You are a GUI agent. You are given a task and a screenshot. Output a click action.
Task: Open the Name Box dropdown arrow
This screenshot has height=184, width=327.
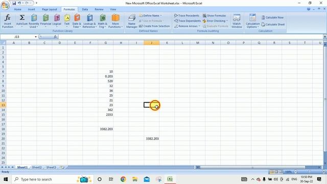tap(36, 37)
